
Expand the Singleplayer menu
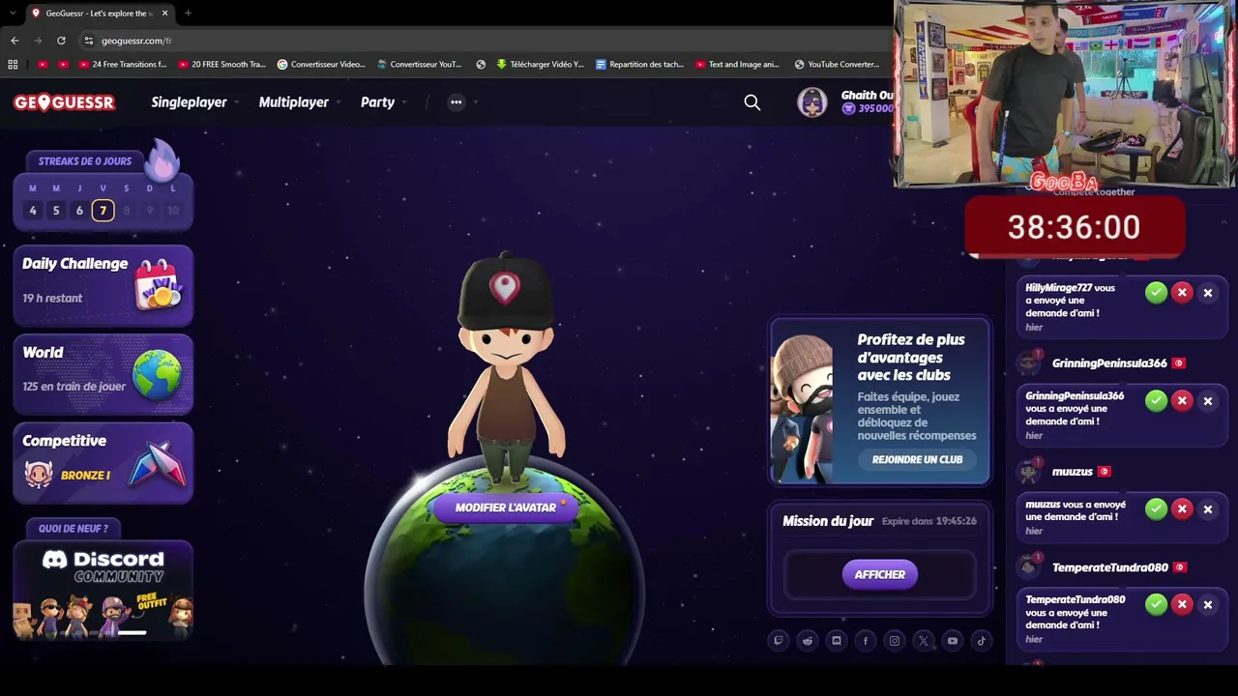point(194,102)
